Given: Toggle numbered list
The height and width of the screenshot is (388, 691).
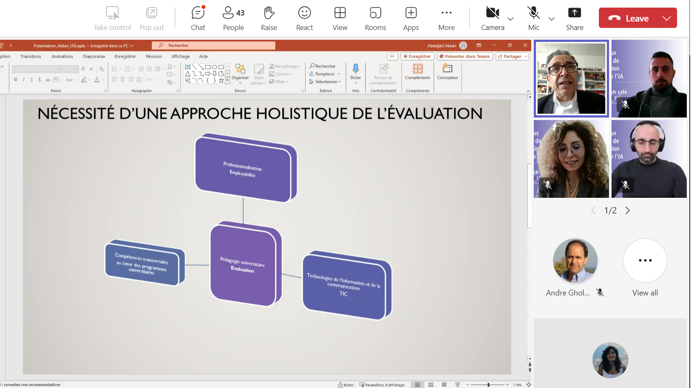Looking at the screenshot, I should click(x=128, y=69).
